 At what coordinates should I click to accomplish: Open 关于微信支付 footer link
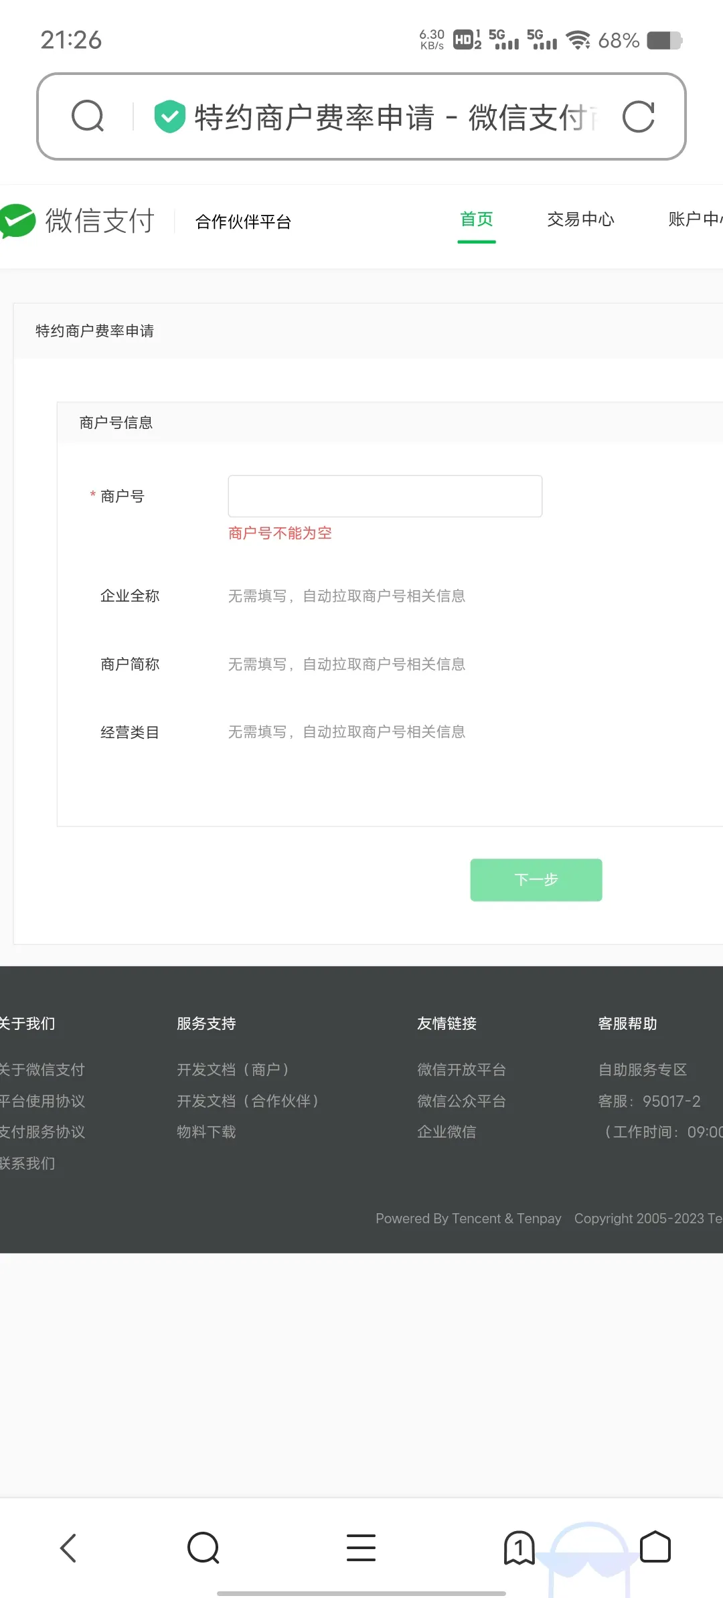(42, 1069)
